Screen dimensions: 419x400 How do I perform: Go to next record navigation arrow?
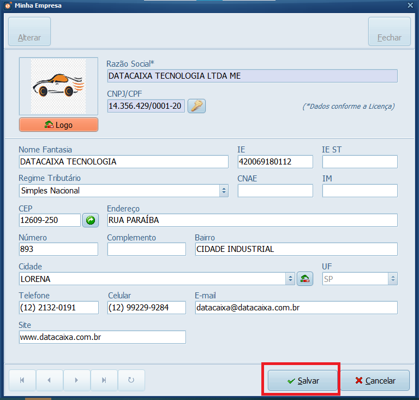pos(77,380)
